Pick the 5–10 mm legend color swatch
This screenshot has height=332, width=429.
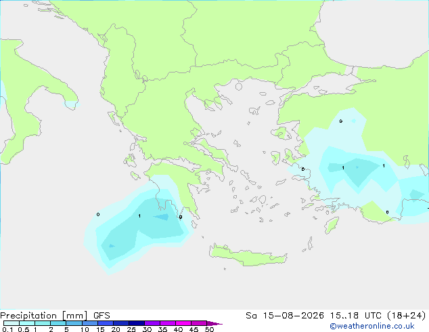tap(74, 323)
